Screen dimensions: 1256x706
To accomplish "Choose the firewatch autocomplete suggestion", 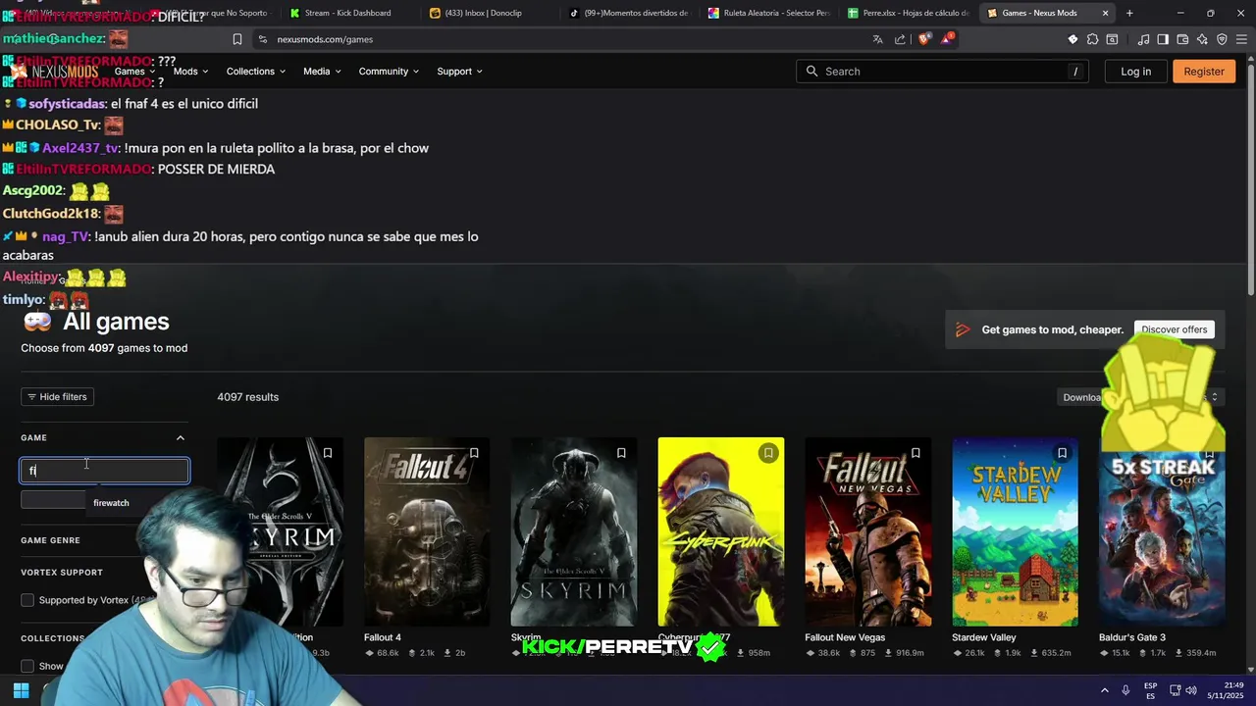I will tap(111, 503).
